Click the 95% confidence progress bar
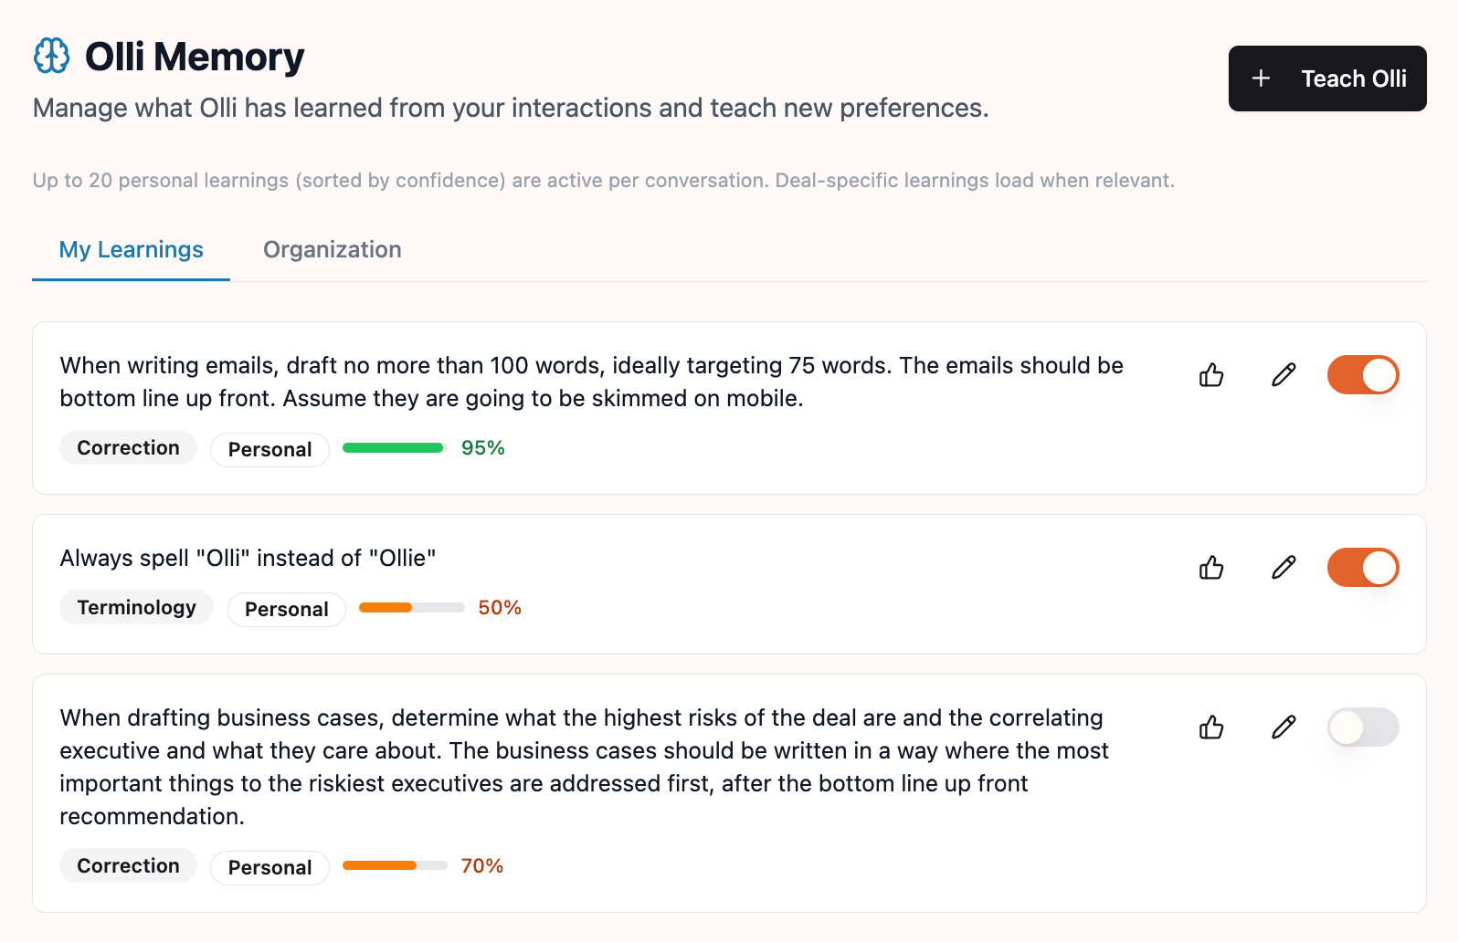Screen dimensions: 1458x942 [x=393, y=447]
